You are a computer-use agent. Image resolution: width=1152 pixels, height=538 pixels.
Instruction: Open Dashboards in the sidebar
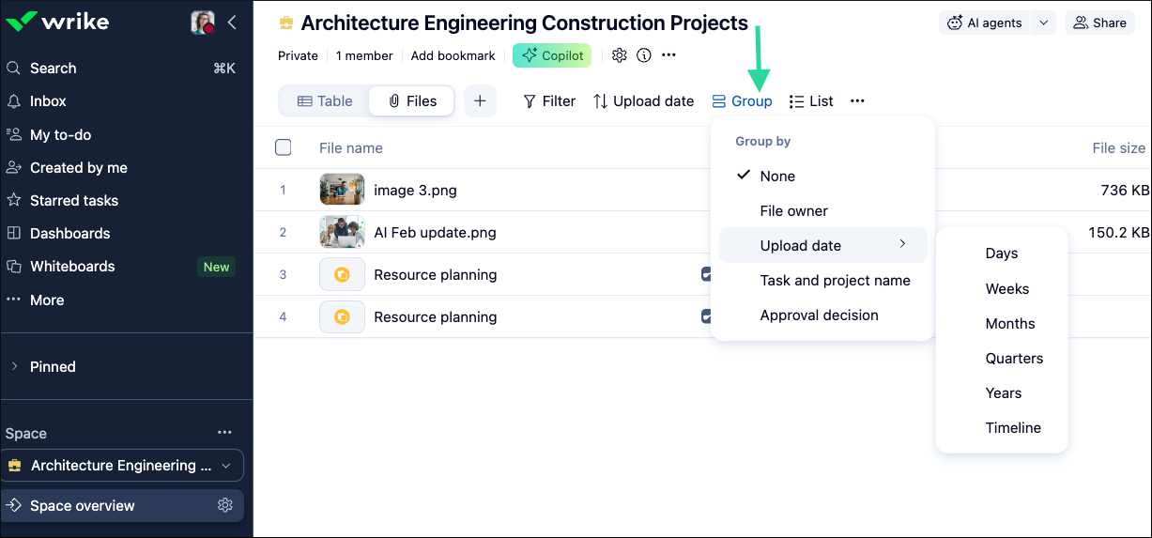69,233
